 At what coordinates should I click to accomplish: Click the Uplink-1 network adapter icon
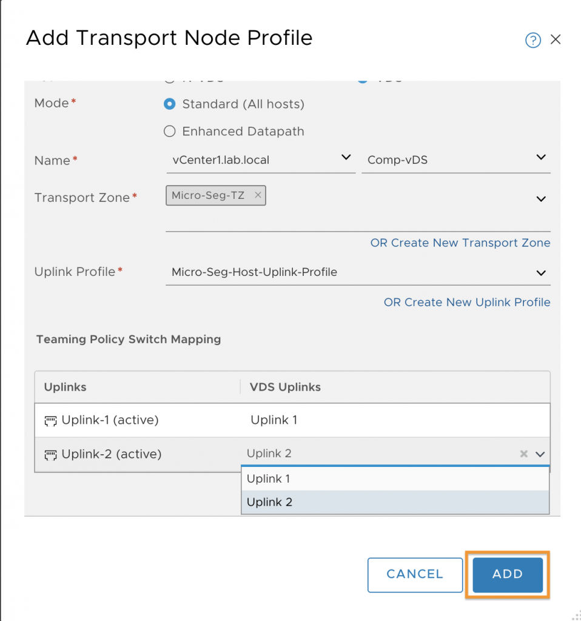pyautogui.click(x=50, y=421)
